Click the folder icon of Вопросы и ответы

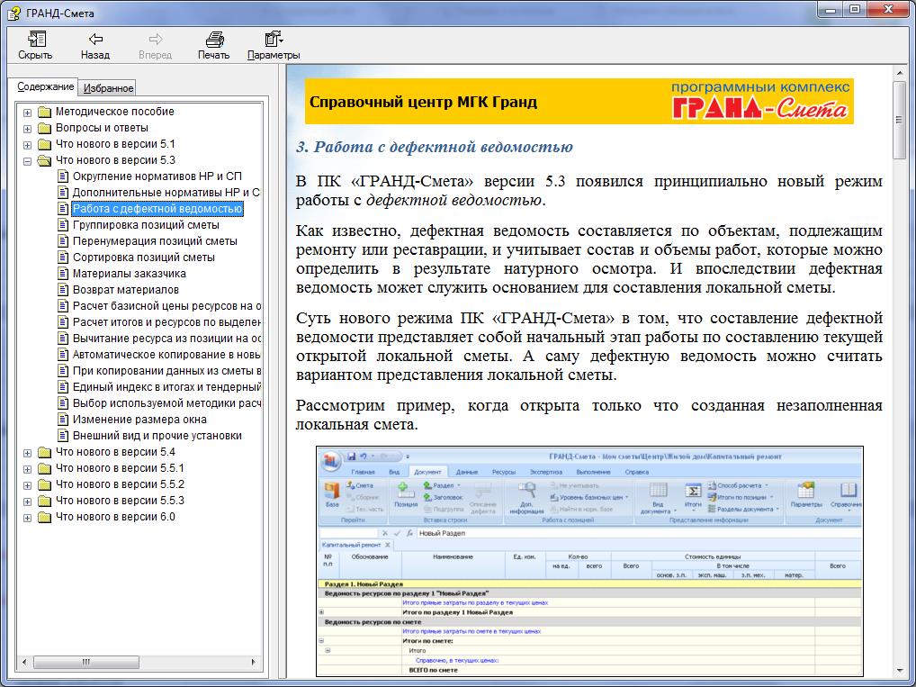point(44,128)
